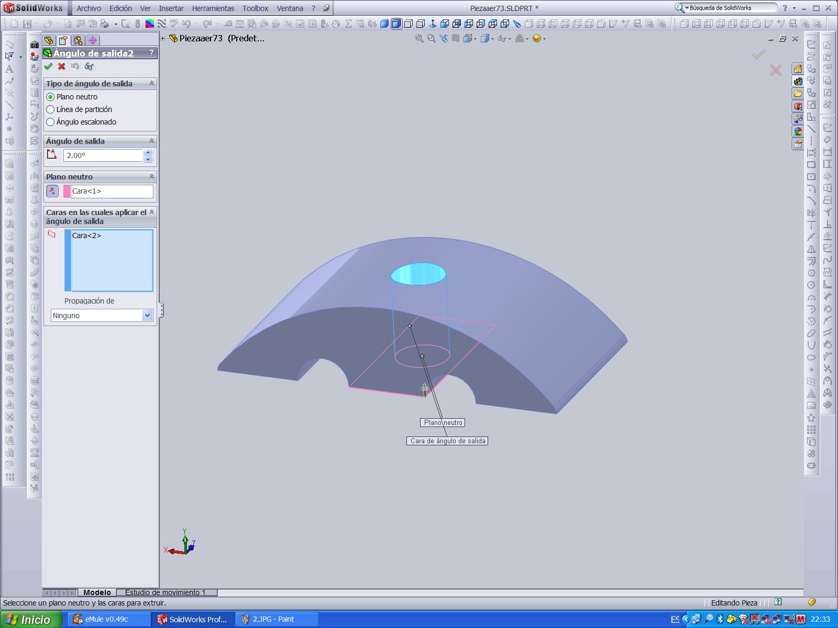838x628 pixels.
Task: Collapse the Caras en las cuales aplicar section
Action: click(151, 212)
